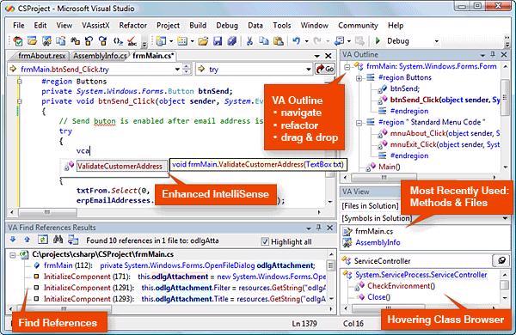Click the code editor horizontal scrollbar thumb
Viewport: 516px width, 335px height.
pyautogui.click(x=47, y=212)
